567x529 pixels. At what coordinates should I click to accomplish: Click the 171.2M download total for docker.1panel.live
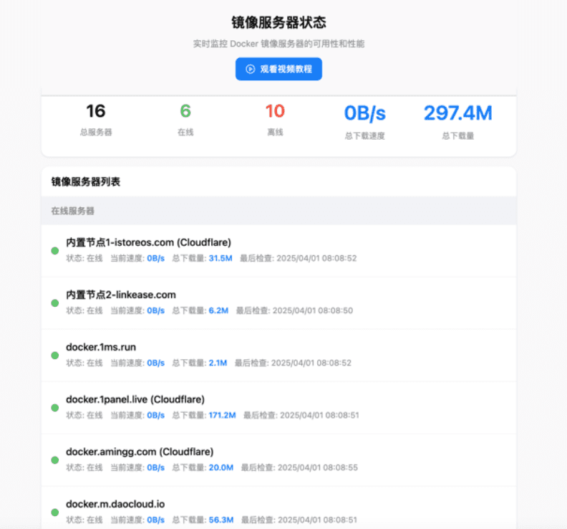[x=221, y=415]
